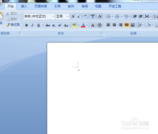Expand the highlight color dropdown arrow
The width and height of the screenshot is (158, 134).
pos(79,25)
